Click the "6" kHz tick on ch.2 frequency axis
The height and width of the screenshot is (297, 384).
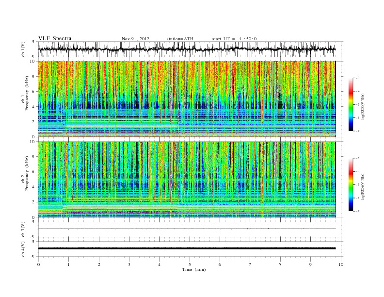coord(34,172)
